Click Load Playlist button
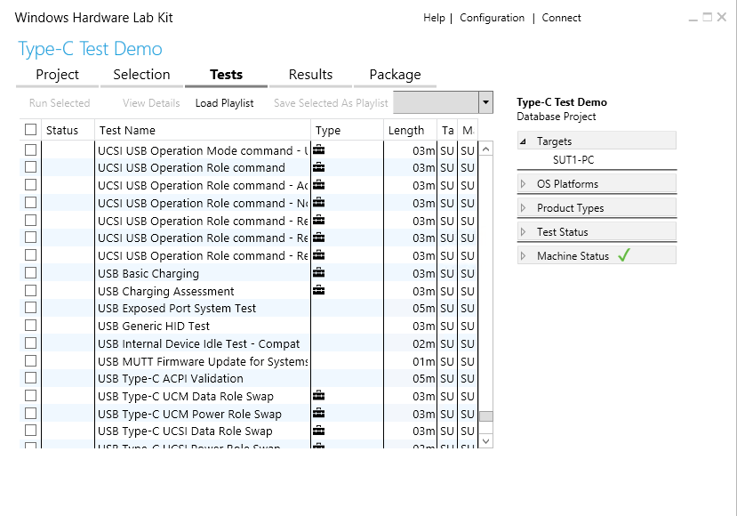Image resolution: width=737 pixels, height=516 pixels. (224, 103)
